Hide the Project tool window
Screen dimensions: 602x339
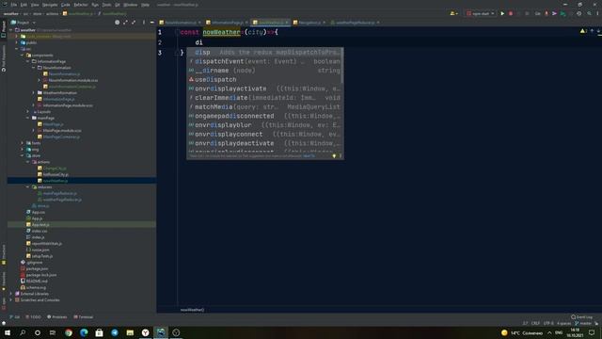pos(152,23)
